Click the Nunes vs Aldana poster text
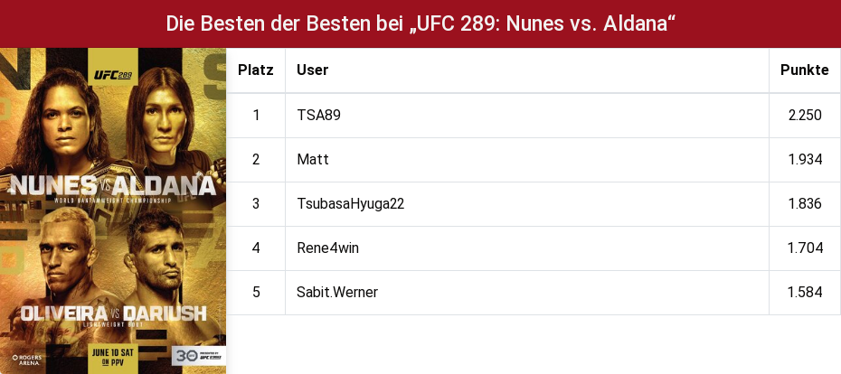841x374 pixels. click(x=113, y=186)
